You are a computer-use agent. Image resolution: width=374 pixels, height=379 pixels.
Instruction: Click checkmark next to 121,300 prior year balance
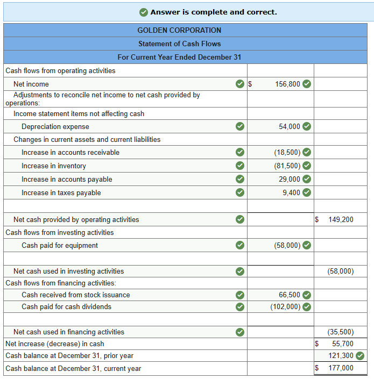coord(360,355)
